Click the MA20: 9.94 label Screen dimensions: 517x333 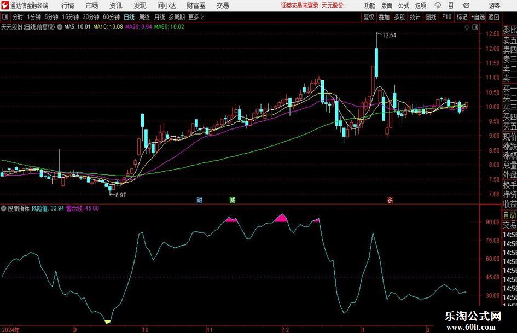click(x=138, y=27)
